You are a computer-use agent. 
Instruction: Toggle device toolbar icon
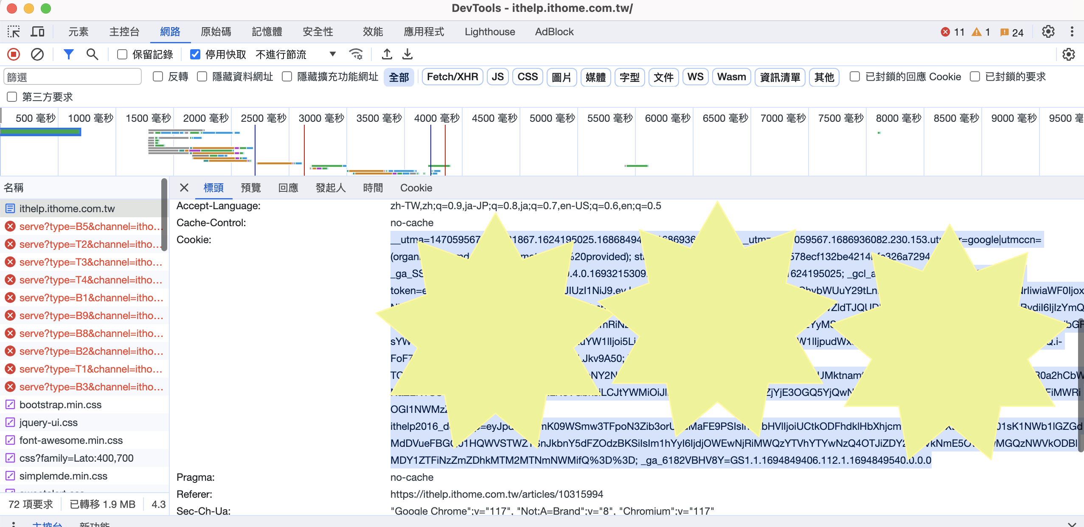click(38, 32)
